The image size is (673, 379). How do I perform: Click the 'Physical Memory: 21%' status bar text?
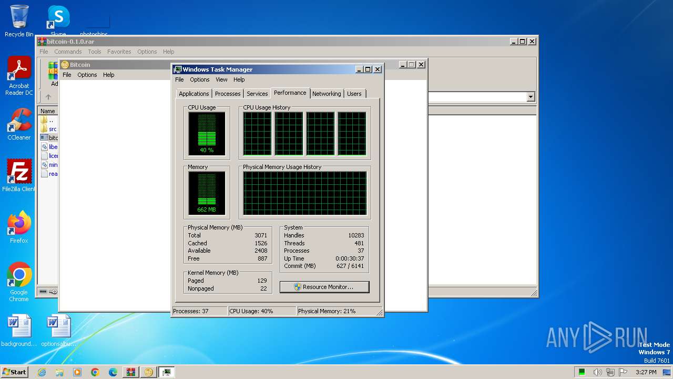(327, 311)
